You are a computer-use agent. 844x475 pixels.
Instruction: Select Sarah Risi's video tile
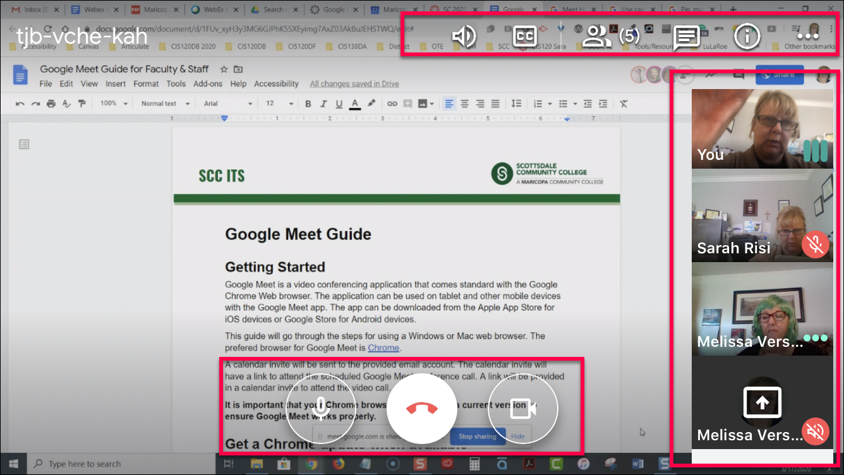[x=762, y=215]
